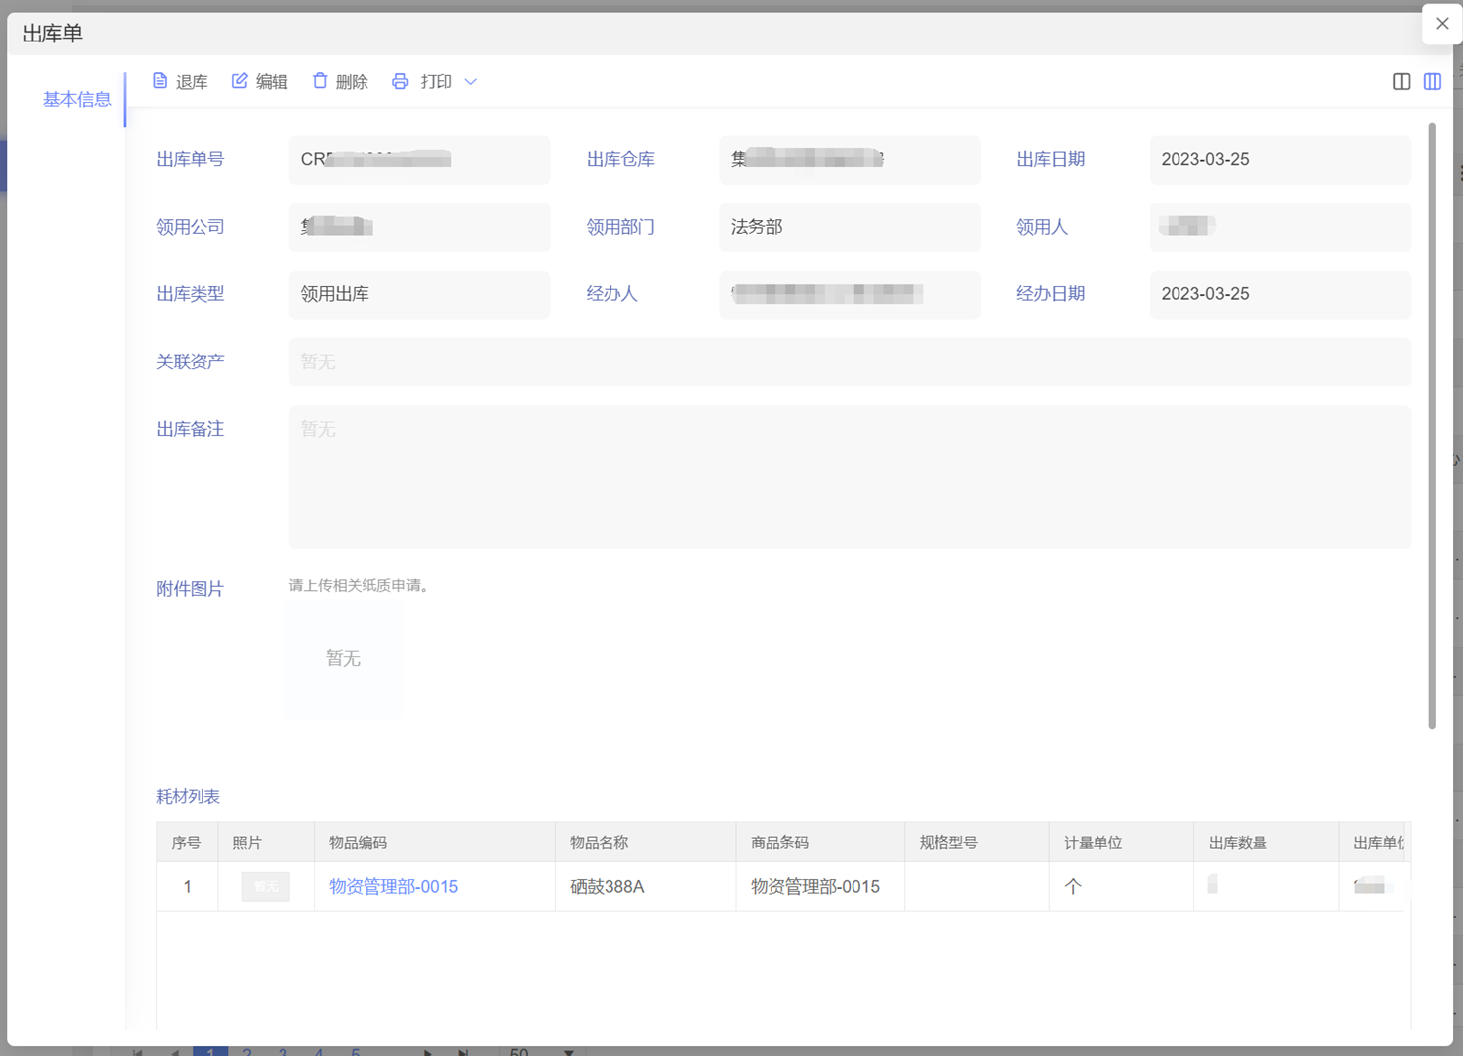Click the 打印 printer icon
The height and width of the screenshot is (1056, 1463).
coord(400,81)
